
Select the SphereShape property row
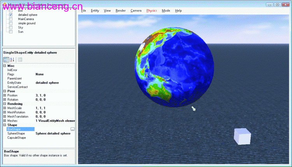pyautogui.click(x=39, y=133)
